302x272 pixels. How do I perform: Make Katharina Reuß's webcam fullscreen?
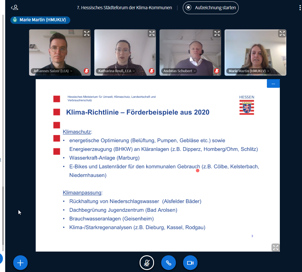pyautogui.click(x=152, y=33)
